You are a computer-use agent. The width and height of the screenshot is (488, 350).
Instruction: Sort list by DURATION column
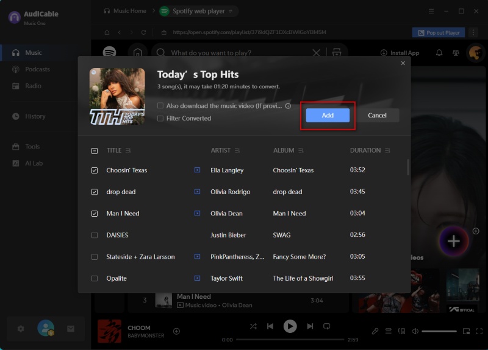click(387, 150)
